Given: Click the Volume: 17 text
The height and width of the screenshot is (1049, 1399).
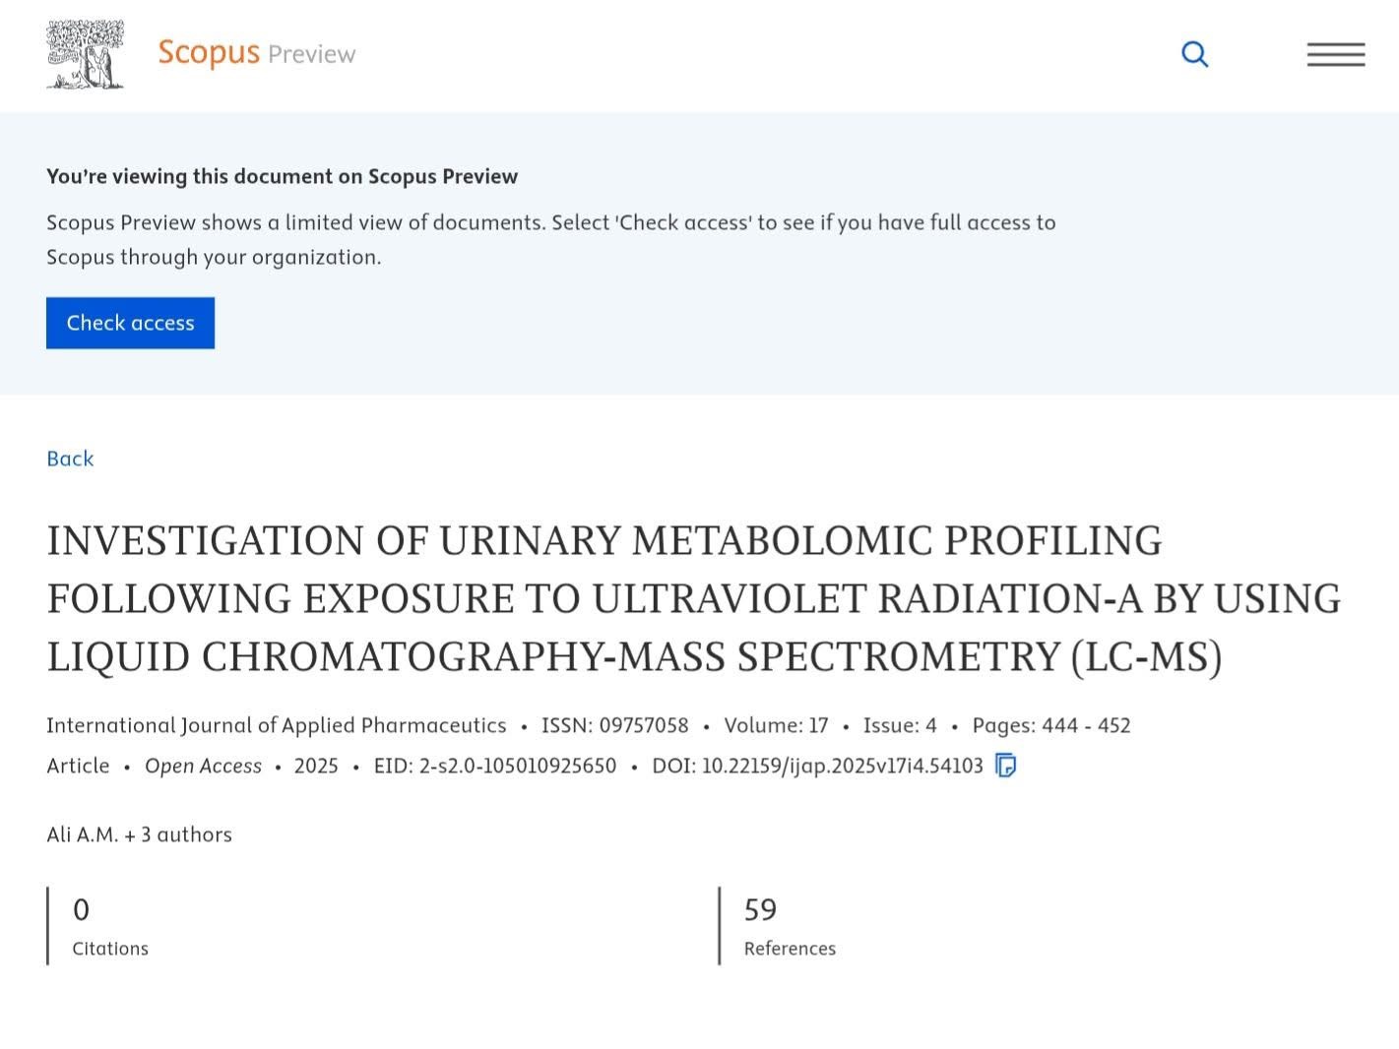Looking at the screenshot, I should [776, 725].
